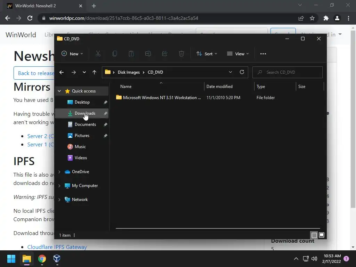Share this page icon in Chrome
The image size is (356, 267).
tap(301, 18)
